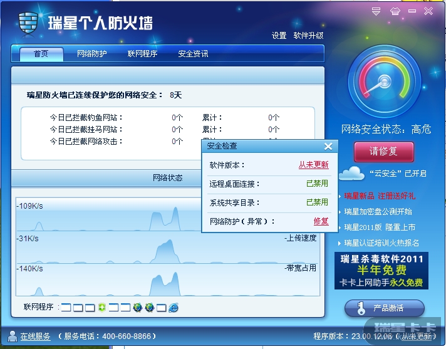Open the 瑞星新品 注册送好礼 news link
The width and height of the screenshot is (446, 349).
[x=380, y=196]
